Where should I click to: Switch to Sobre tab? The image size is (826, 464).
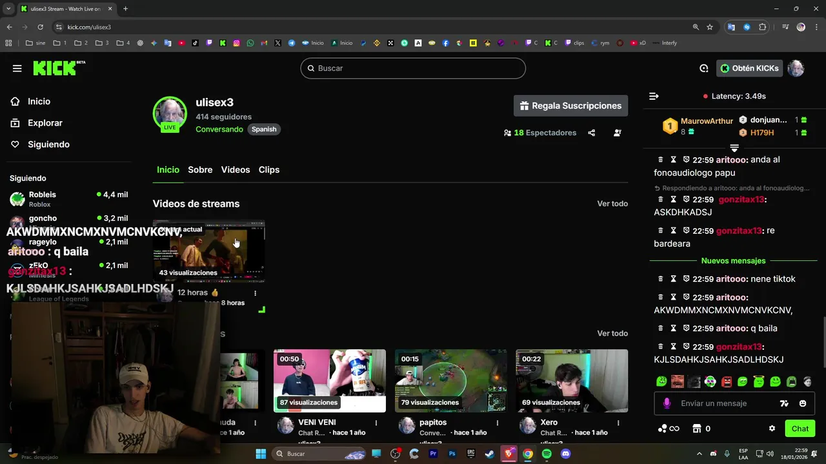(200, 169)
